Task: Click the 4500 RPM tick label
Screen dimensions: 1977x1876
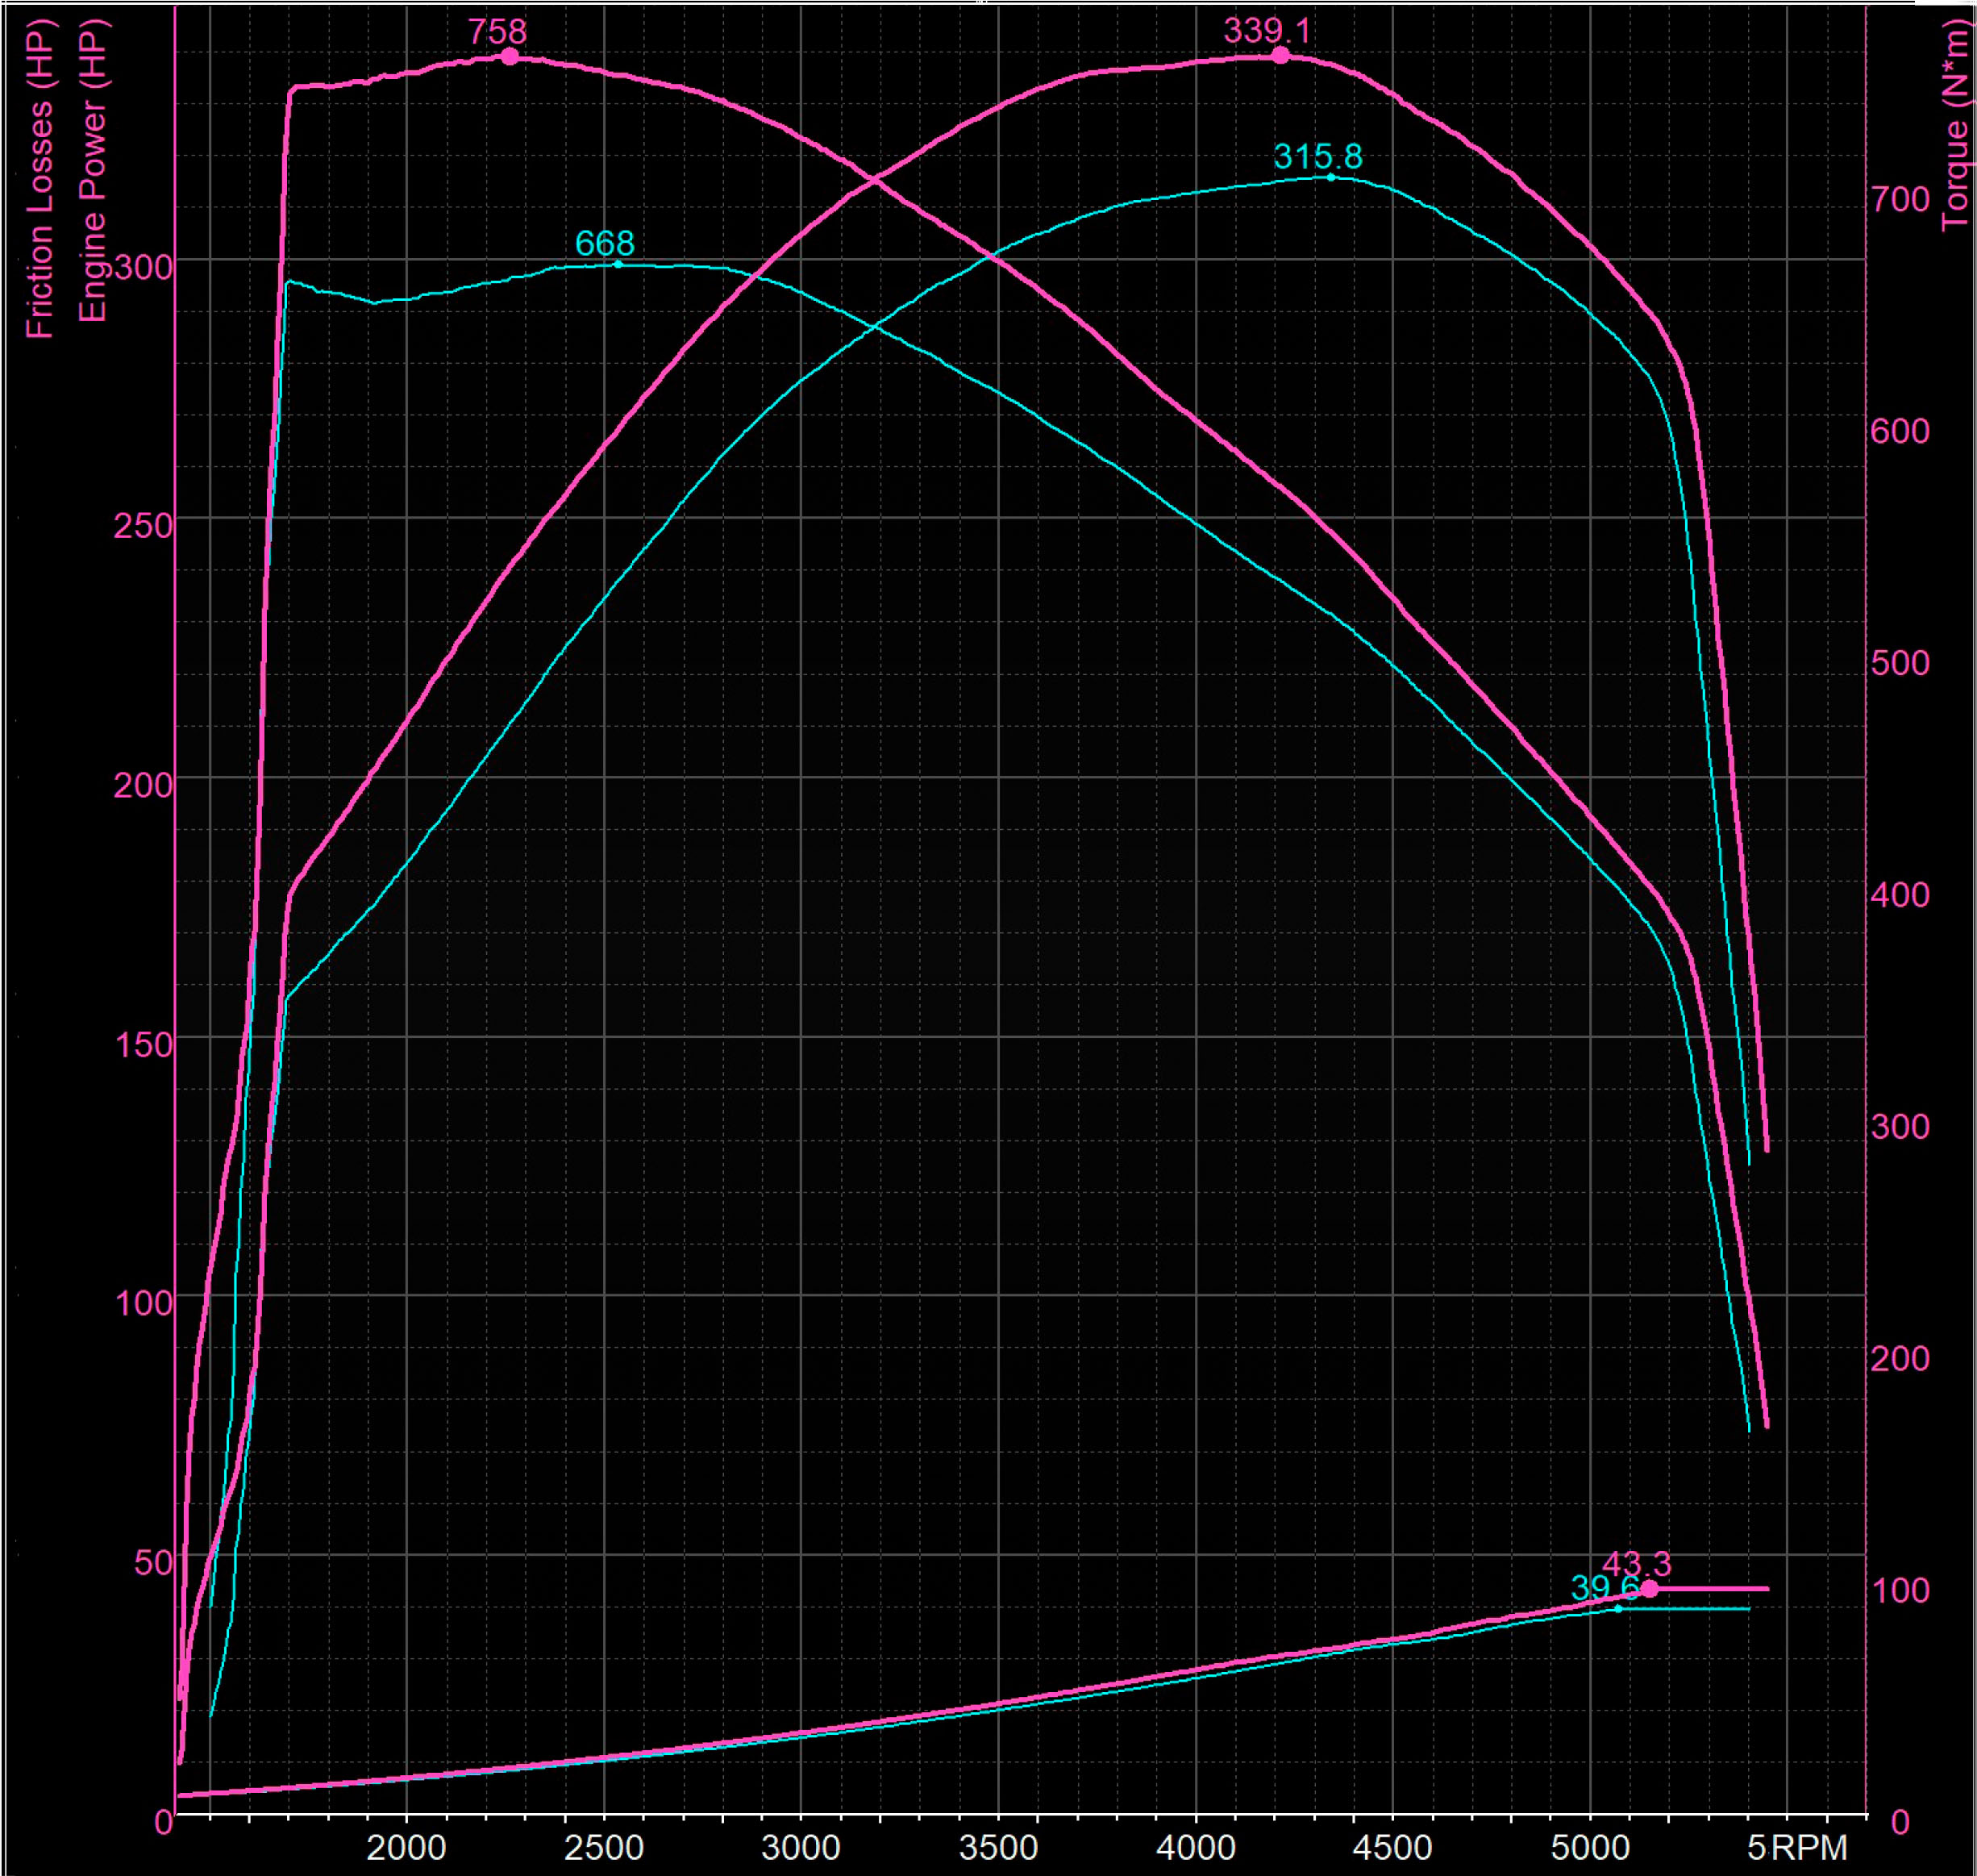Action: [x=1392, y=1847]
